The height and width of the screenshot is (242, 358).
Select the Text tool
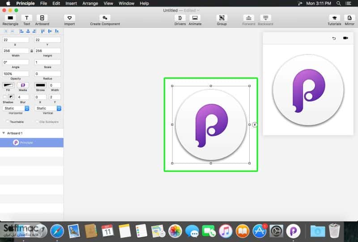(27, 18)
